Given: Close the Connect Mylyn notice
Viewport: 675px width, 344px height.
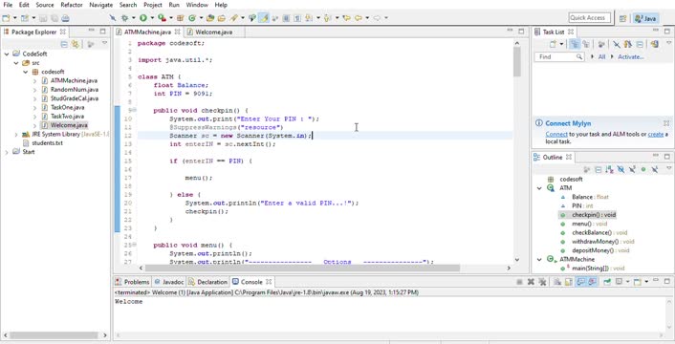Looking at the screenshot, I should 666,123.
